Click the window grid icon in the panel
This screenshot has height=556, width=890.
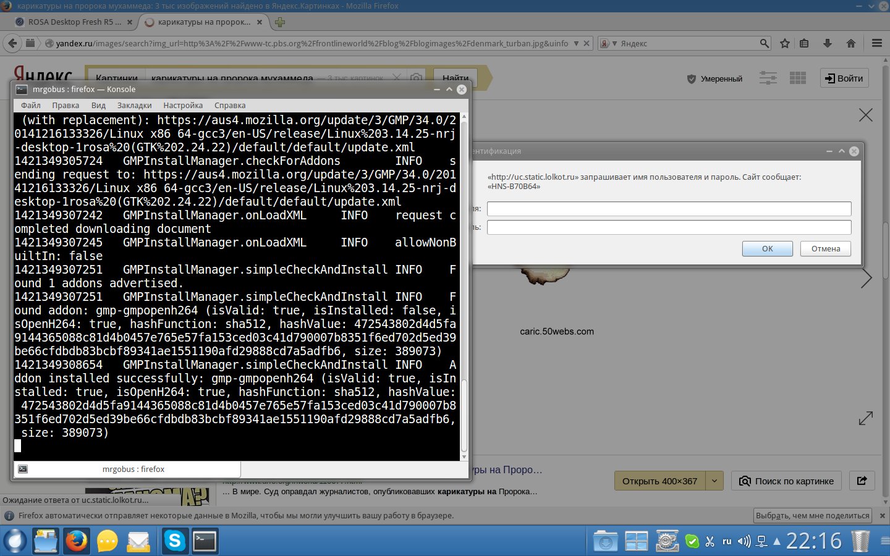[x=636, y=541]
